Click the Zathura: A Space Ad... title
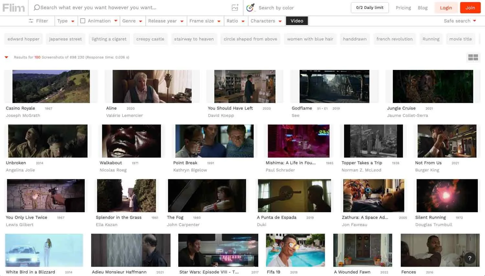The image size is (485, 276). 365,217
